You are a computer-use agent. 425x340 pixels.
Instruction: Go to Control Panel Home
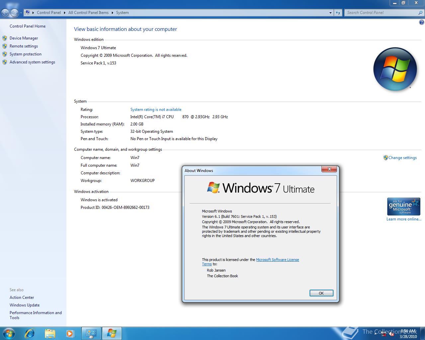[x=28, y=26]
